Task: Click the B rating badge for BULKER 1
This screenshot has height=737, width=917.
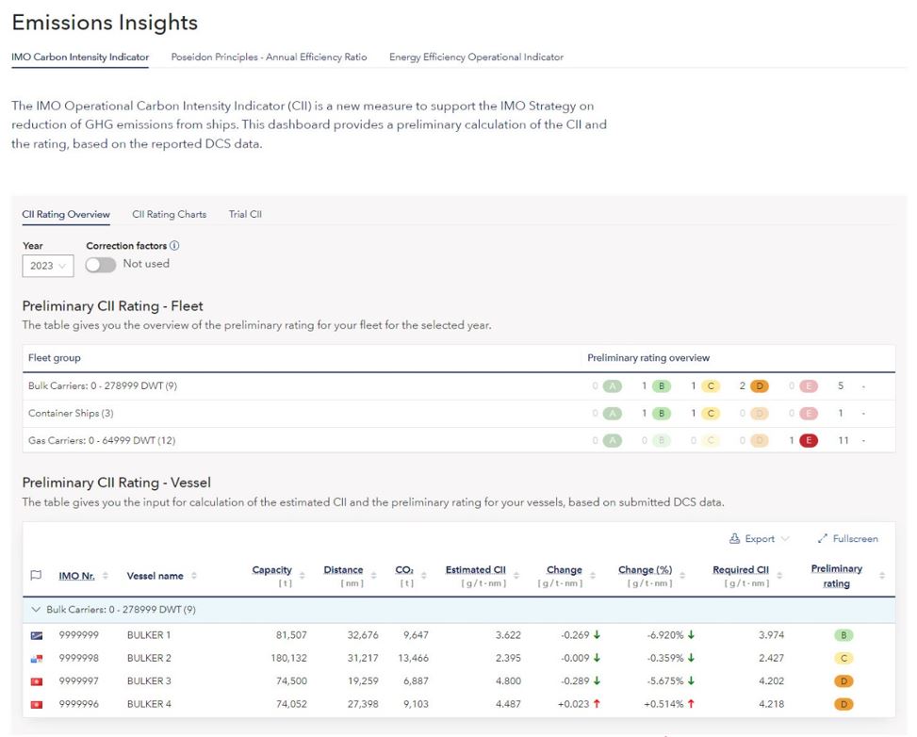Action: pos(843,635)
